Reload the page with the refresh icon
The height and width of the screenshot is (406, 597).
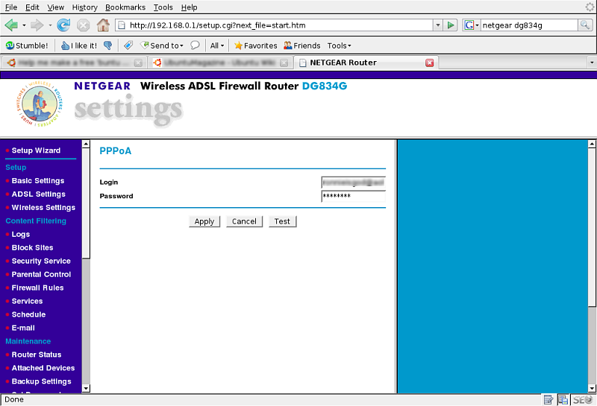63,25
